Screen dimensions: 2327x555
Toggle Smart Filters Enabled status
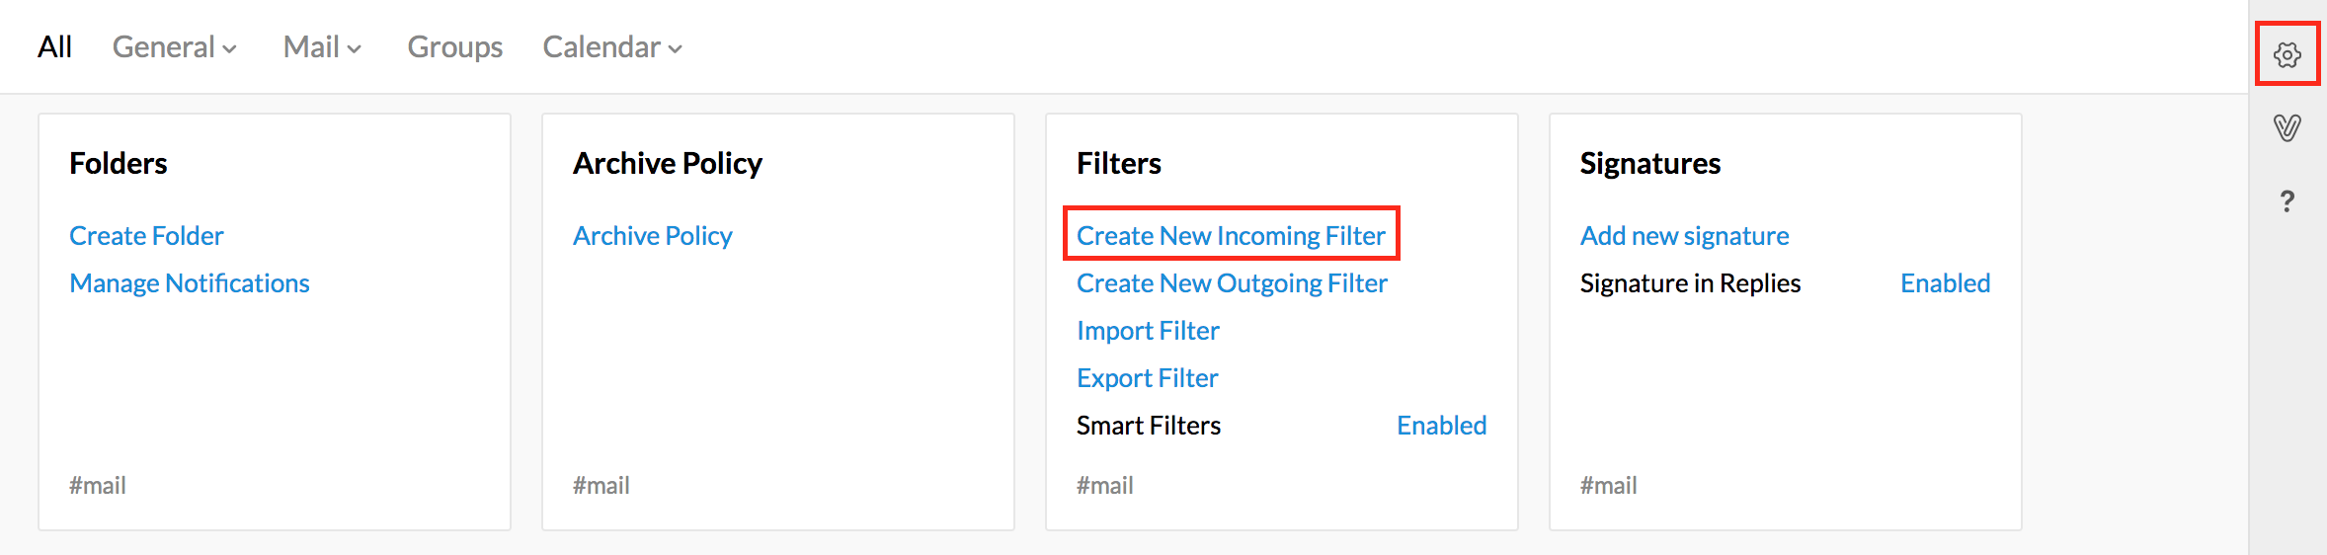click(x=1441, y=426)
